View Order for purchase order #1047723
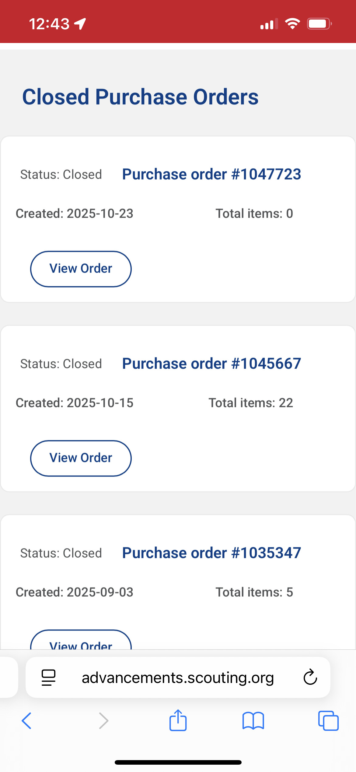Viewport: 356px width, 772px height. [x=81, y=269]
